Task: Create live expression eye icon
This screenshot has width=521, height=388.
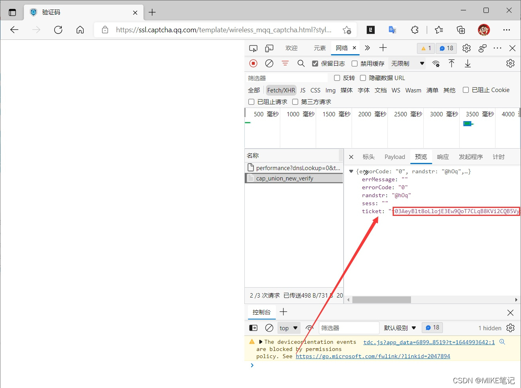Action: [x=309, y=328]
